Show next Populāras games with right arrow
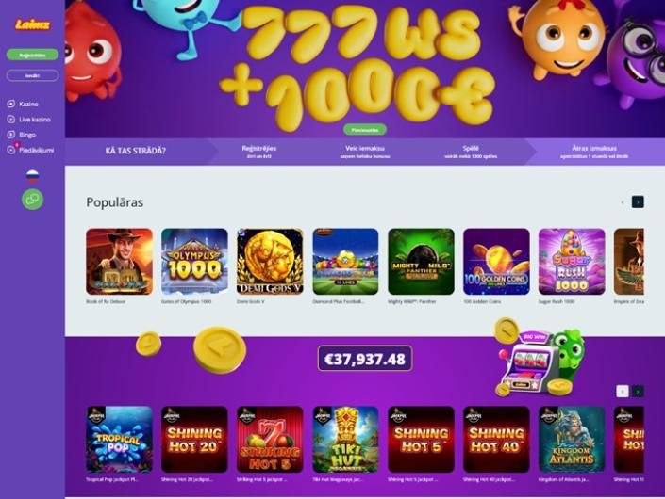Image resolution: width=665 pixels, height=499 pixels. pos(638,201)
